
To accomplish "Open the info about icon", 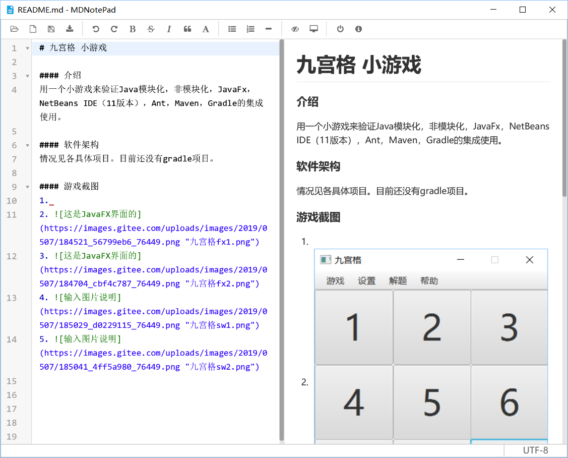I will [x=359, y=29].
